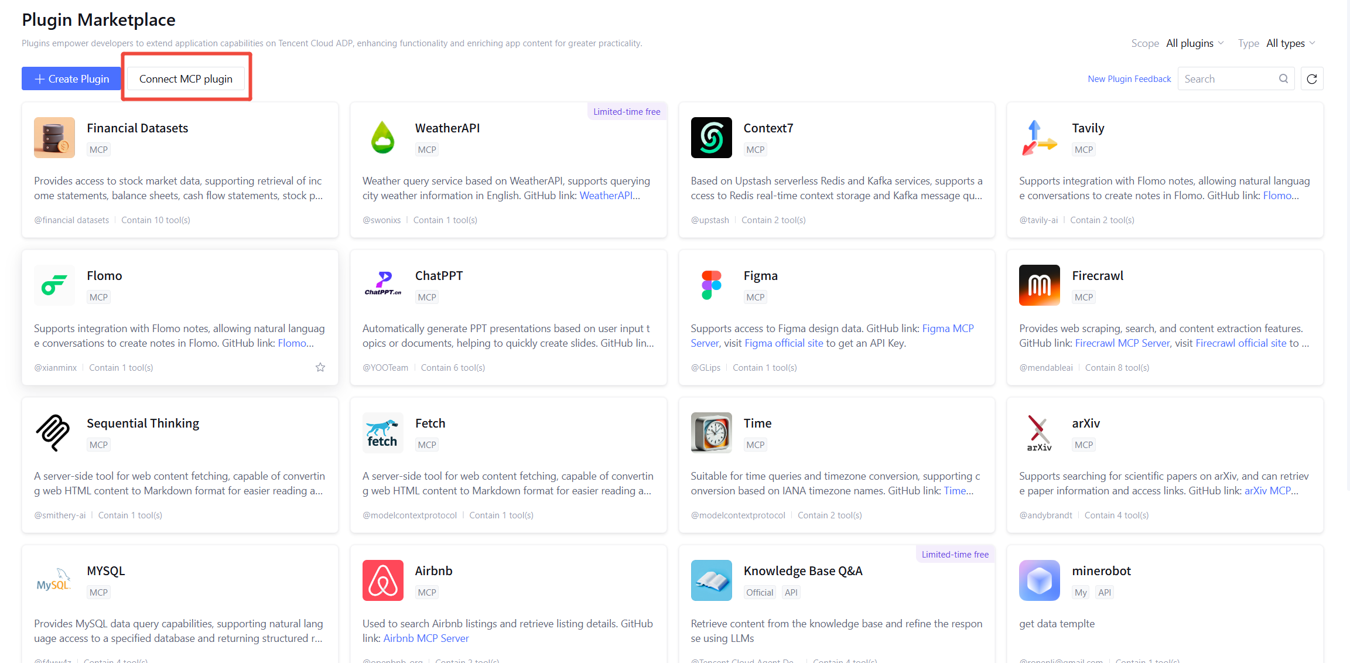This screenshot has height=663, width=1350.
Task: Open the New Plugin Feedback link
Action: 1129,79
